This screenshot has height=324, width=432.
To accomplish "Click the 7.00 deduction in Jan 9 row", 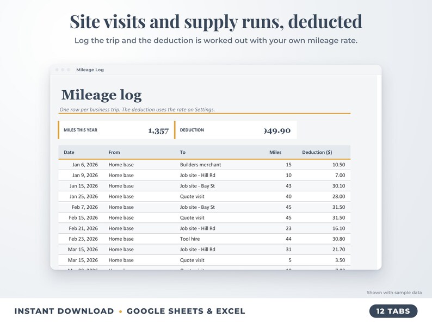I will point(340,175).
